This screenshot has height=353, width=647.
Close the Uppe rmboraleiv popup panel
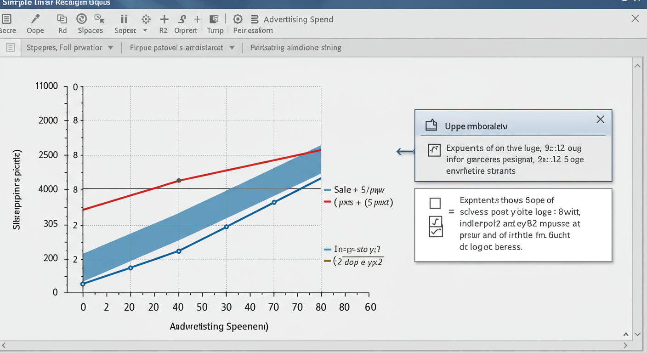(600, 120)
